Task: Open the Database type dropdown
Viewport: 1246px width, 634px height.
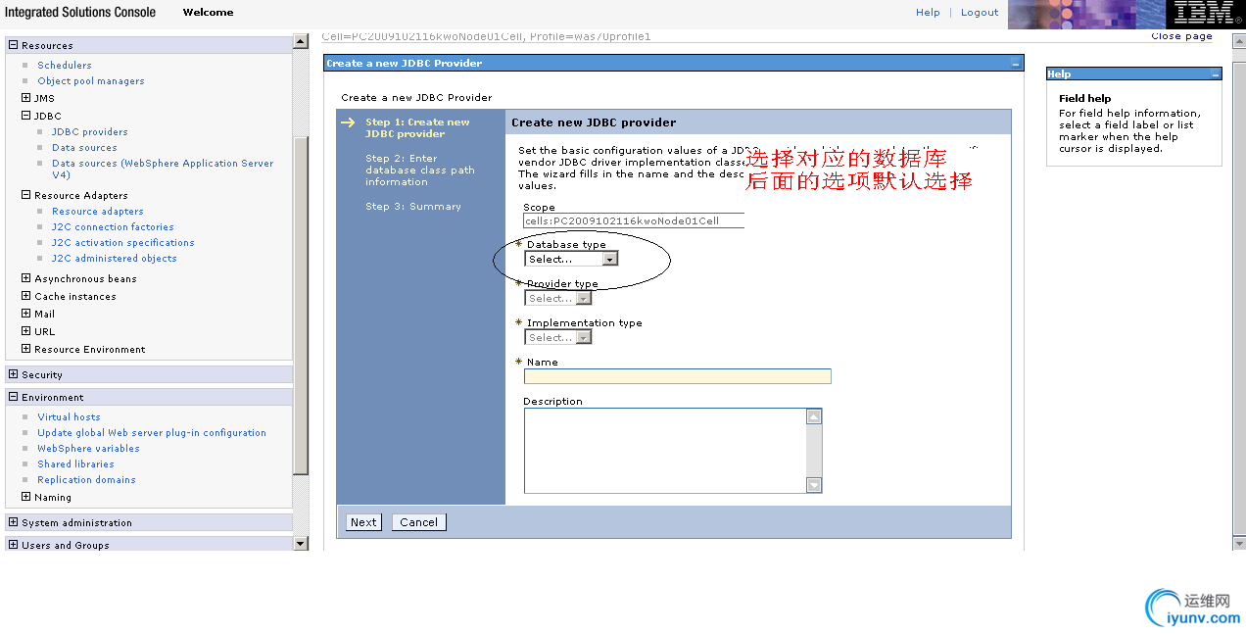Action: click(x=572, y=259)
